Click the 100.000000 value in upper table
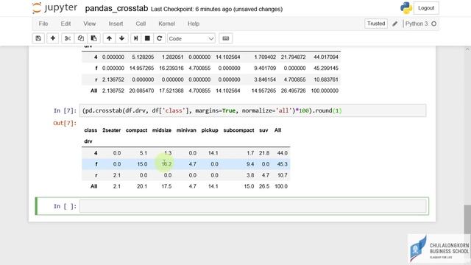Viewport: 471px width, 265px height. click(x=325, y=91)
